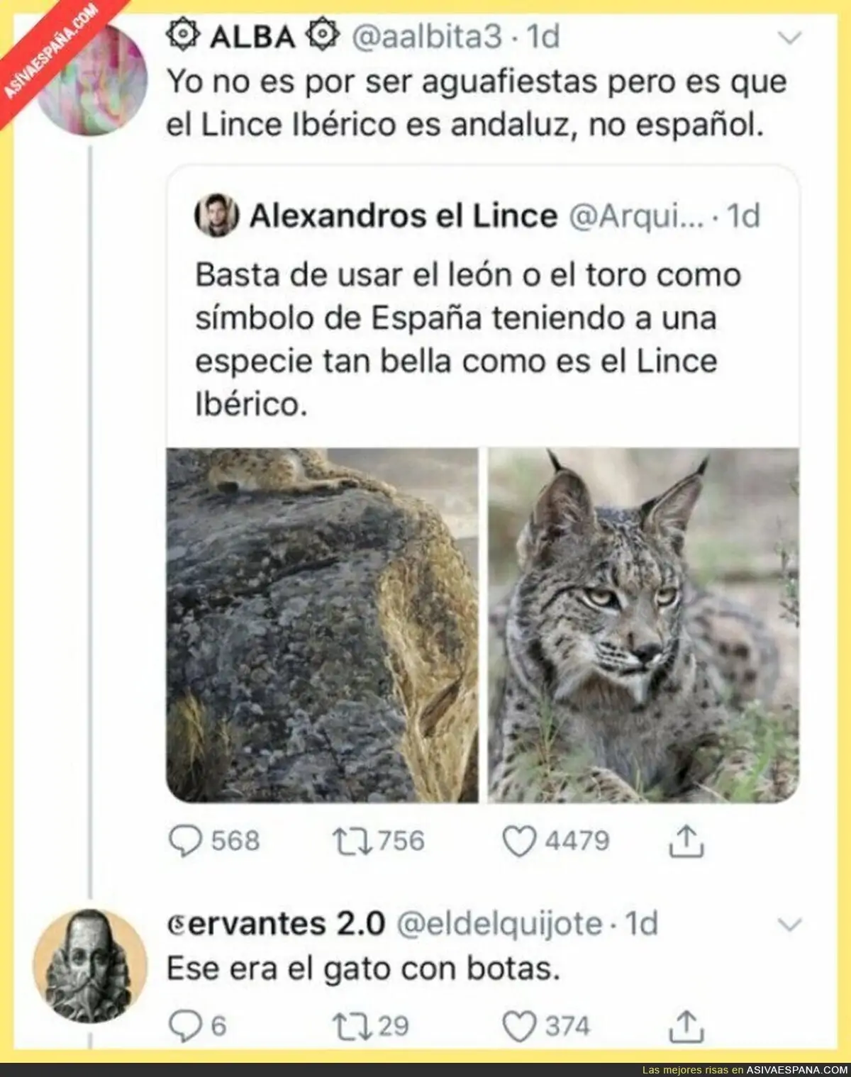Reply to Cervantes 2.0's tweet
851x1077 pixels.
(184, 1026)
